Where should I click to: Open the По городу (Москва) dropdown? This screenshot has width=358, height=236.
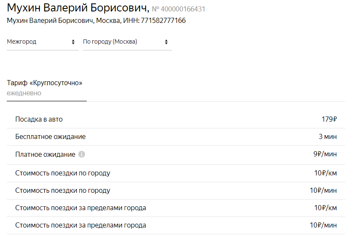[x=127, y=42]
